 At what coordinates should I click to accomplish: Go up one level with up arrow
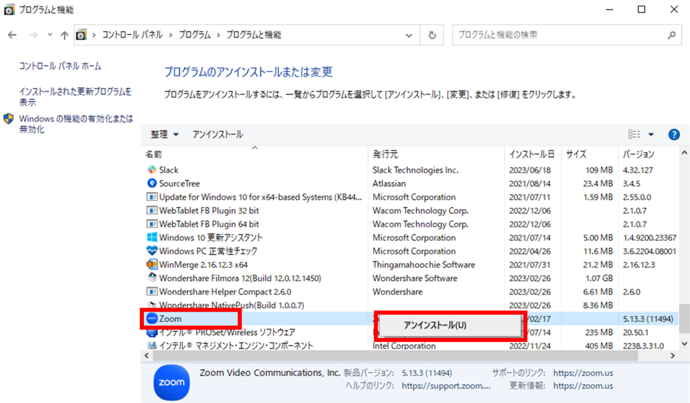pyautogui.click(x=64, y=35)
